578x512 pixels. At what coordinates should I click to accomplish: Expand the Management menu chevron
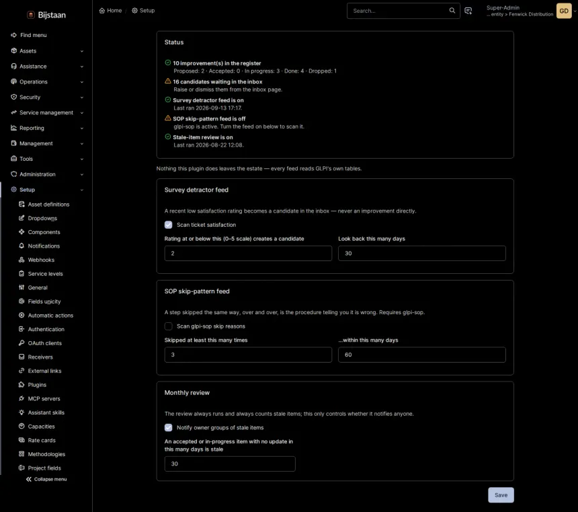82,143
